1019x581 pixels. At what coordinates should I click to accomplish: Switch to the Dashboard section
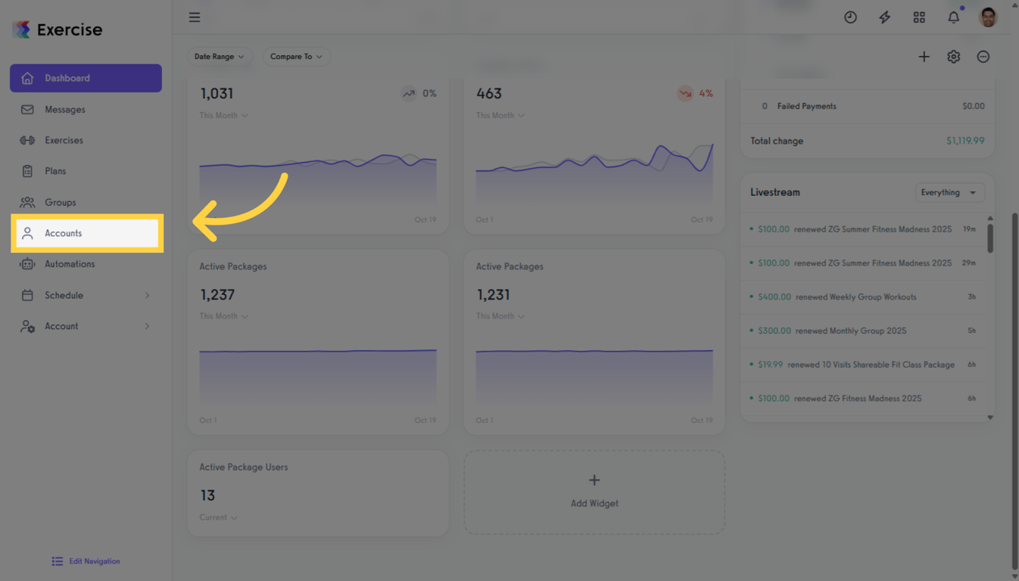coord(68,78)
